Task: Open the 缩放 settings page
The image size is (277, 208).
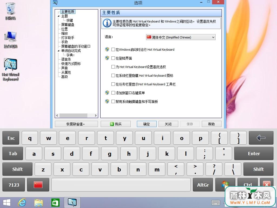Action: tap(64, 33)
